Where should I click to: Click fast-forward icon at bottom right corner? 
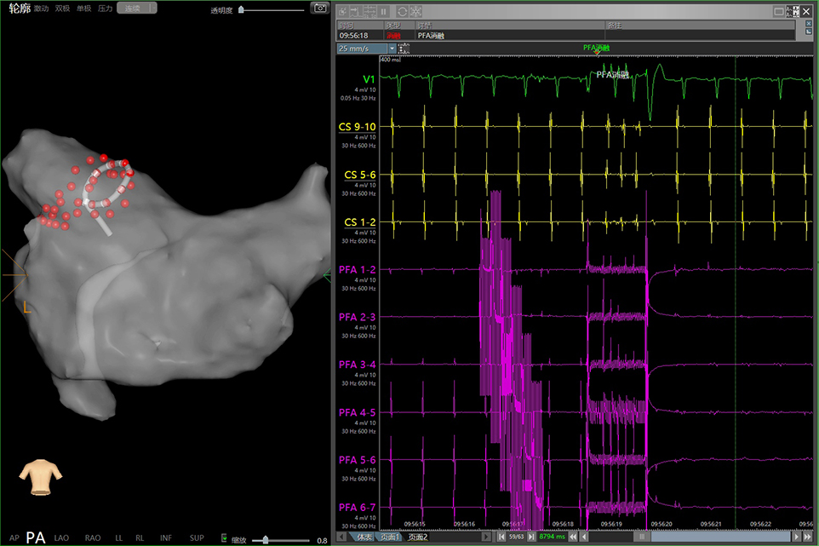click(x=807, y=537)
